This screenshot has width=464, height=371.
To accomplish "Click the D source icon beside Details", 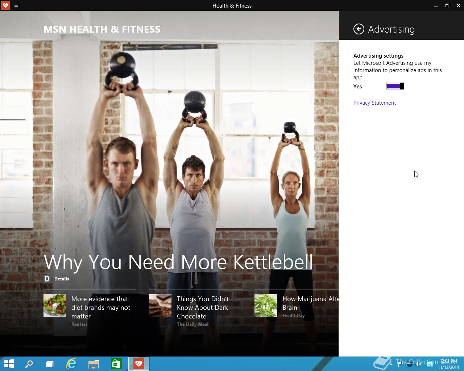I will click(x=47, y=279).
